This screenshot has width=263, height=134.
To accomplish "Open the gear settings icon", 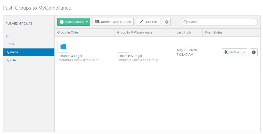I will tap(167, 22).
